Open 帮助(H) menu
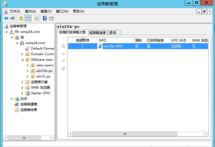 pos(79,11)
